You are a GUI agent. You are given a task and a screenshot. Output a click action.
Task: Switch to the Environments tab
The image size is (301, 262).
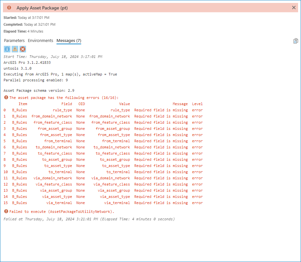40,40
